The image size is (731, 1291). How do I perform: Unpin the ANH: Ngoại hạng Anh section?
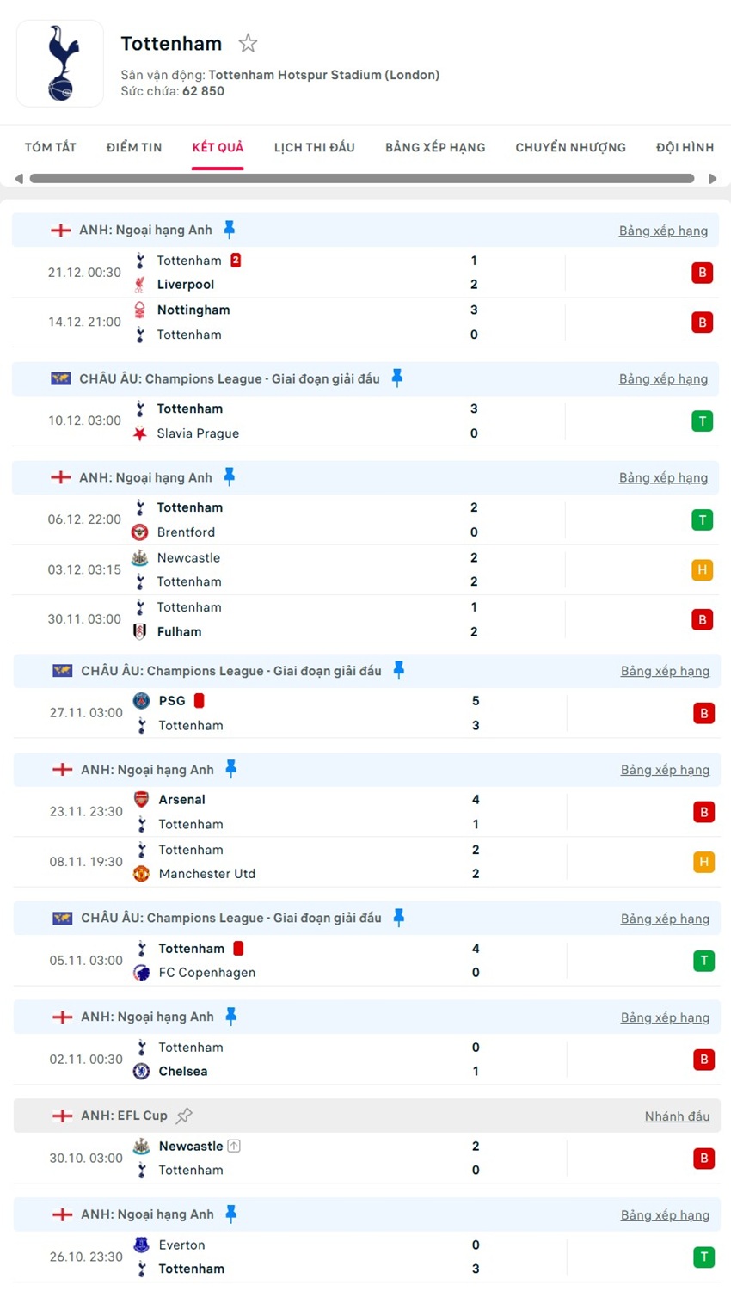click(x=229, y=229)
